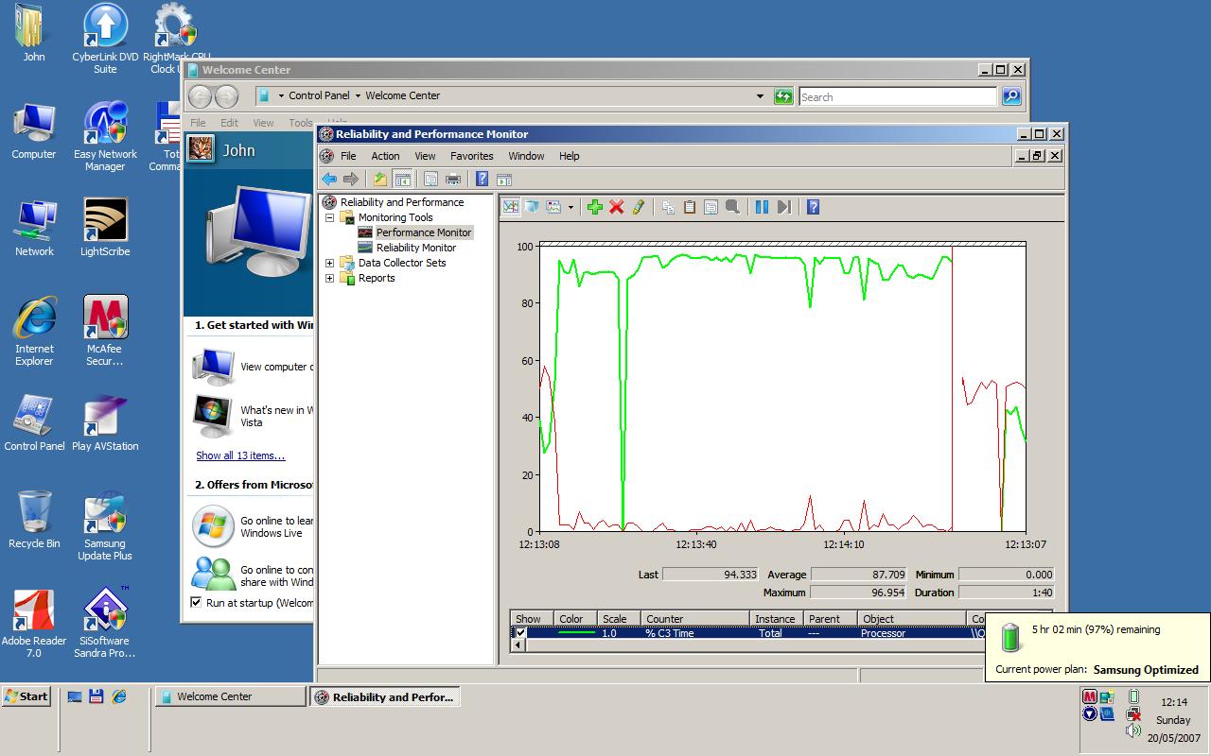The image size is (1211, 756).
Task: Click the graph Properties icon
Action: (x=711, y=207)
